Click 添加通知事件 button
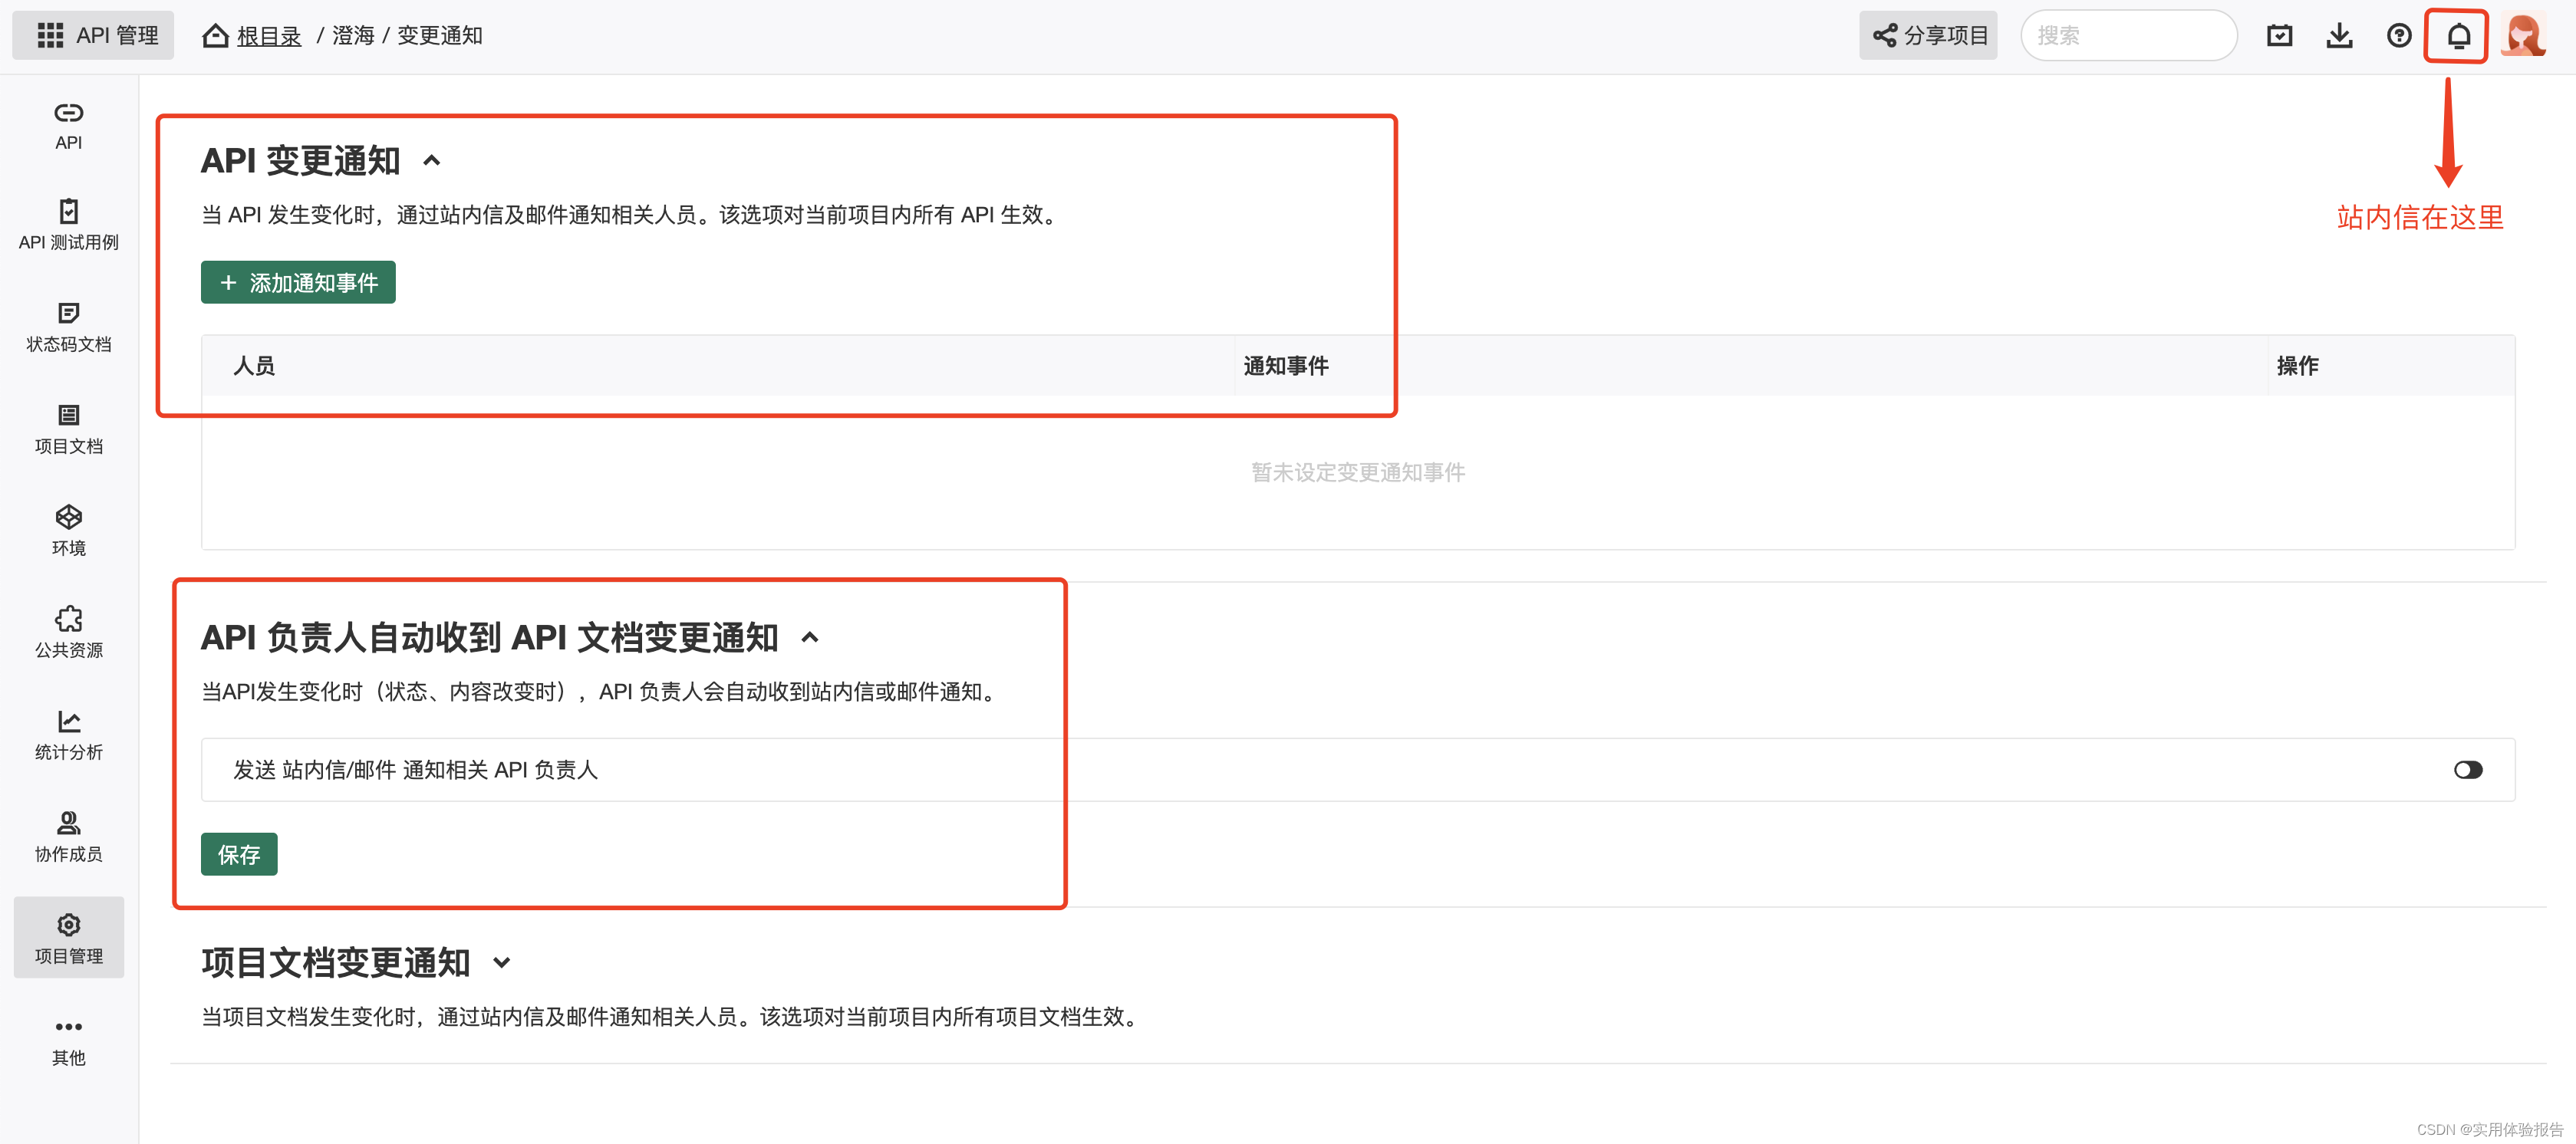2576x1144 pixels. [298, 283]
